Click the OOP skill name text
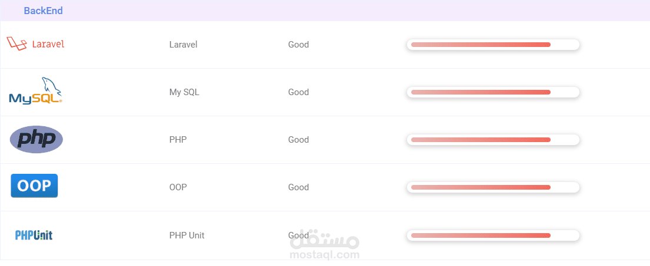The image size is (650, 266). 178,187
